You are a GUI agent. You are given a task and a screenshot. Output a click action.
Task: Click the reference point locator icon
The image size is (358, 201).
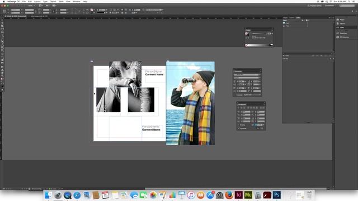[4, 11]
